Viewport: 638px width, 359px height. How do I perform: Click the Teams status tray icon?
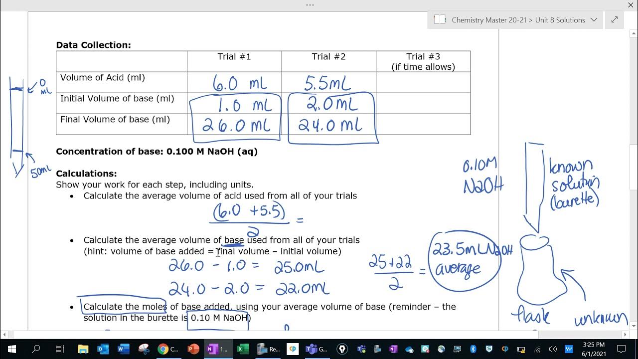pyautogui.click(x=362, y=349)
